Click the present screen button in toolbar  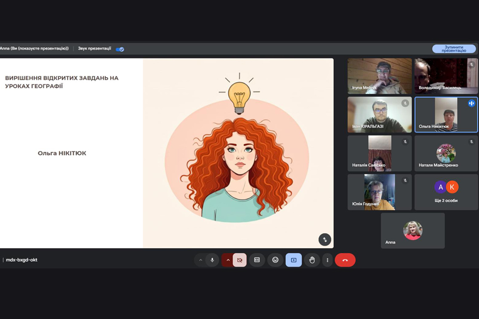[293, 260]
